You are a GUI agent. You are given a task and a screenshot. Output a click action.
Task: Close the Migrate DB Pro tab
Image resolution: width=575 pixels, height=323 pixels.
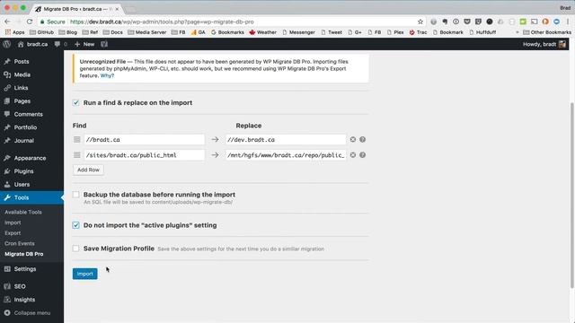117,9
